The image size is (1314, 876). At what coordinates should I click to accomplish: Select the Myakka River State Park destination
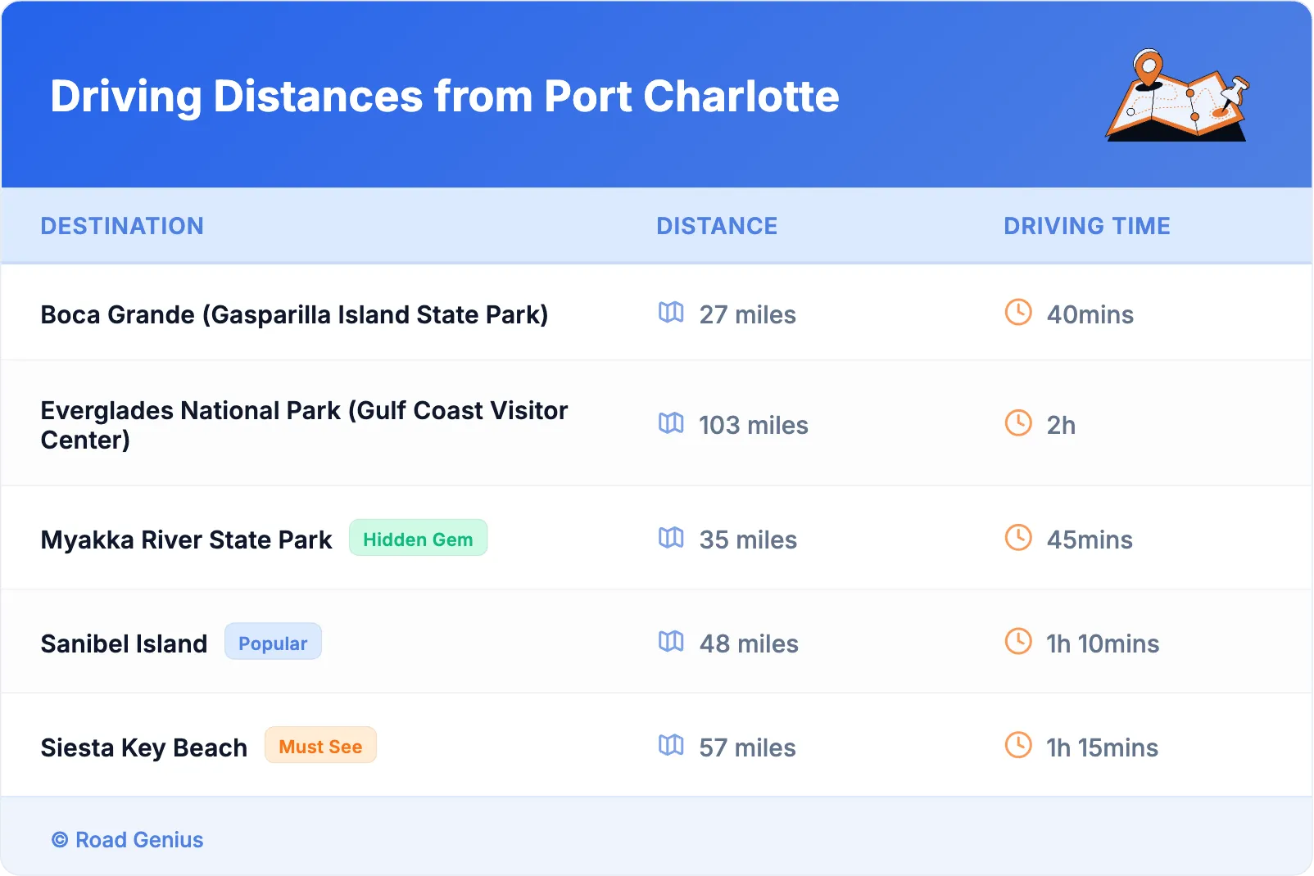(x=186, y=540)
